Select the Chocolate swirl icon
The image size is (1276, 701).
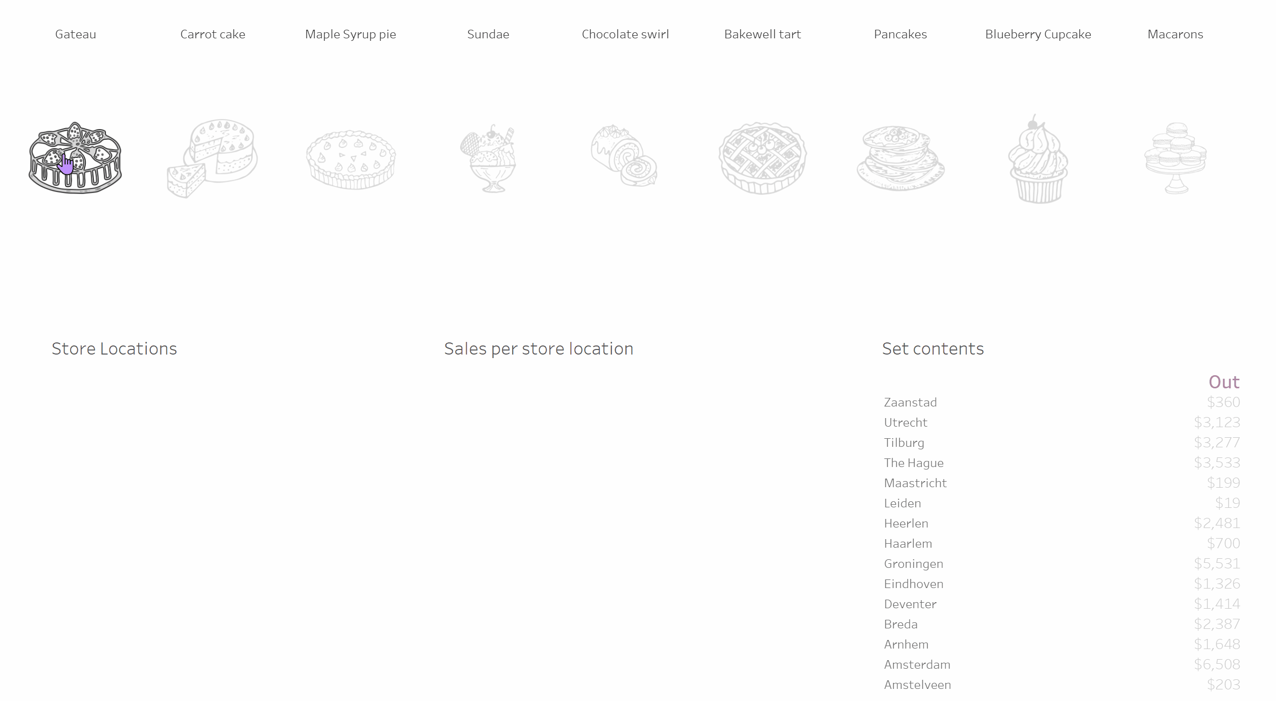tap(625, 157)
